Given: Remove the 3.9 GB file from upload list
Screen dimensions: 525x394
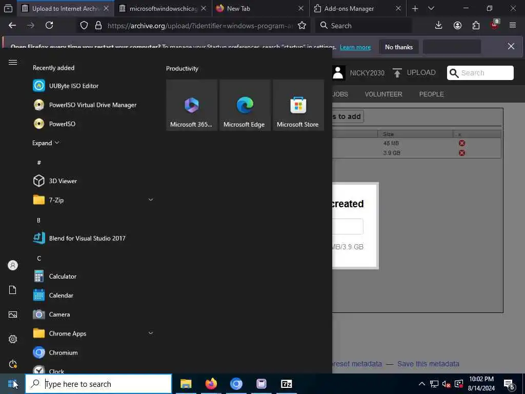Looking at the screenshot, I should point(462,153).
